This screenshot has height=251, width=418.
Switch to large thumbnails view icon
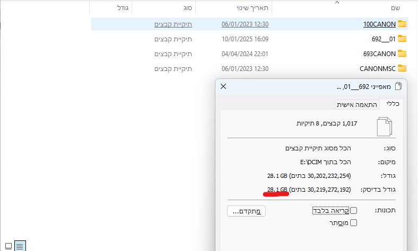[7, 246]
